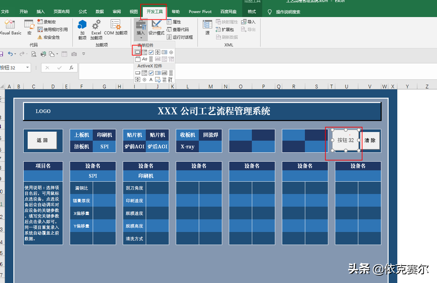Select ActiveX Combo Box icon
This screenshot has width=437, height=283.
tap(145, 73)
